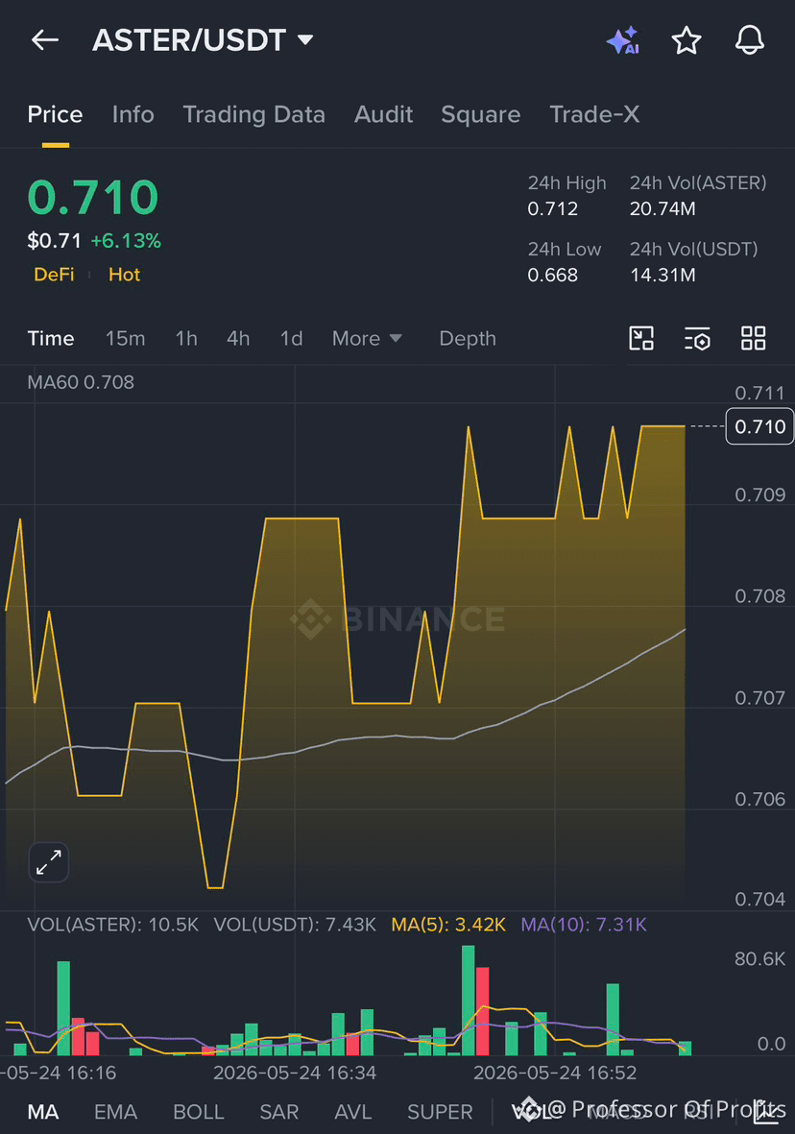Click the 2026-05-24 16:52 time label
This screenshot has height=1134, width=795.
pos(555,1073)
